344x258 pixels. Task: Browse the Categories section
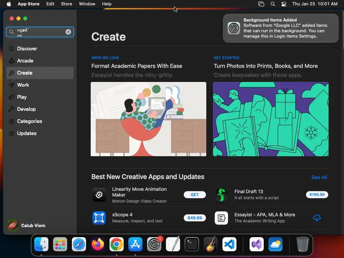pyautogui.click(x=40, y=121)
